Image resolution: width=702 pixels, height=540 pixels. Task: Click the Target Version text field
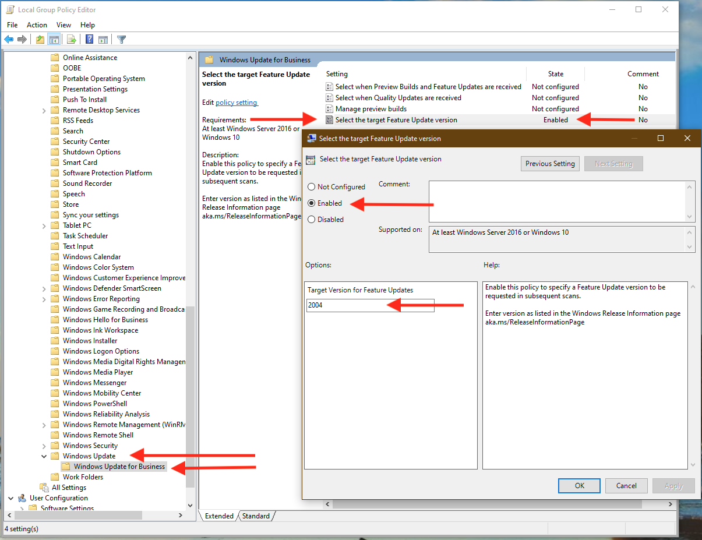[x=370, y=305]
